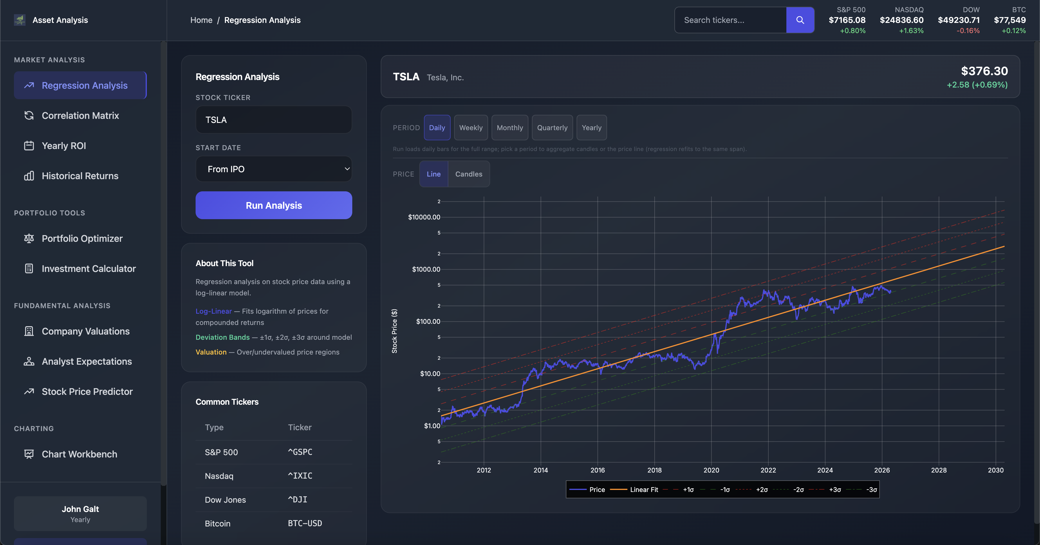The height and width of the screenshot is (545, 1040).
Task: Toggle -3σ band in legend
Action: click(x=861, y=489)
